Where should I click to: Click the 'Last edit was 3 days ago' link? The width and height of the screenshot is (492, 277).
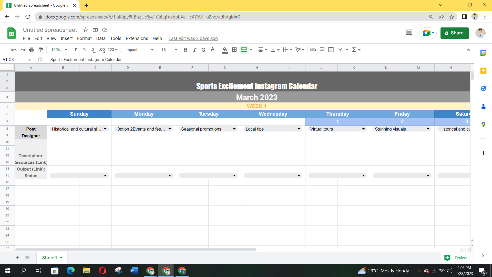[193, 38]
